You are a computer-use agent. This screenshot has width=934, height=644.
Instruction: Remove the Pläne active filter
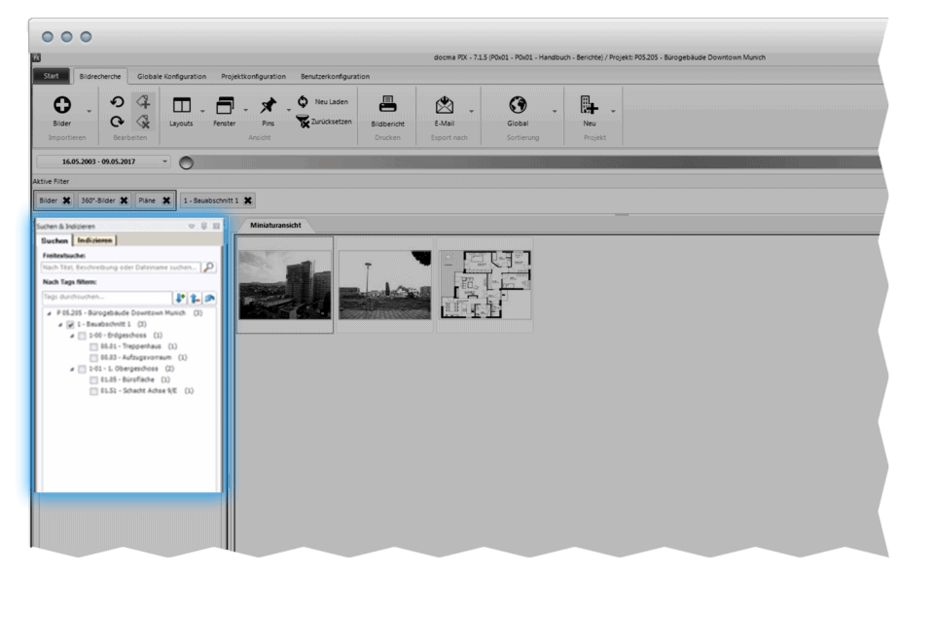coord(166,200)
